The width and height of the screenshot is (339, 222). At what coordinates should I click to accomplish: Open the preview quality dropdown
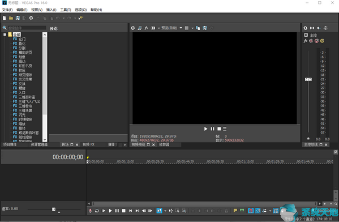172,28
